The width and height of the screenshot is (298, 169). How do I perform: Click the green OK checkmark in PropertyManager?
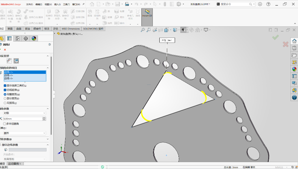(0, 50)
